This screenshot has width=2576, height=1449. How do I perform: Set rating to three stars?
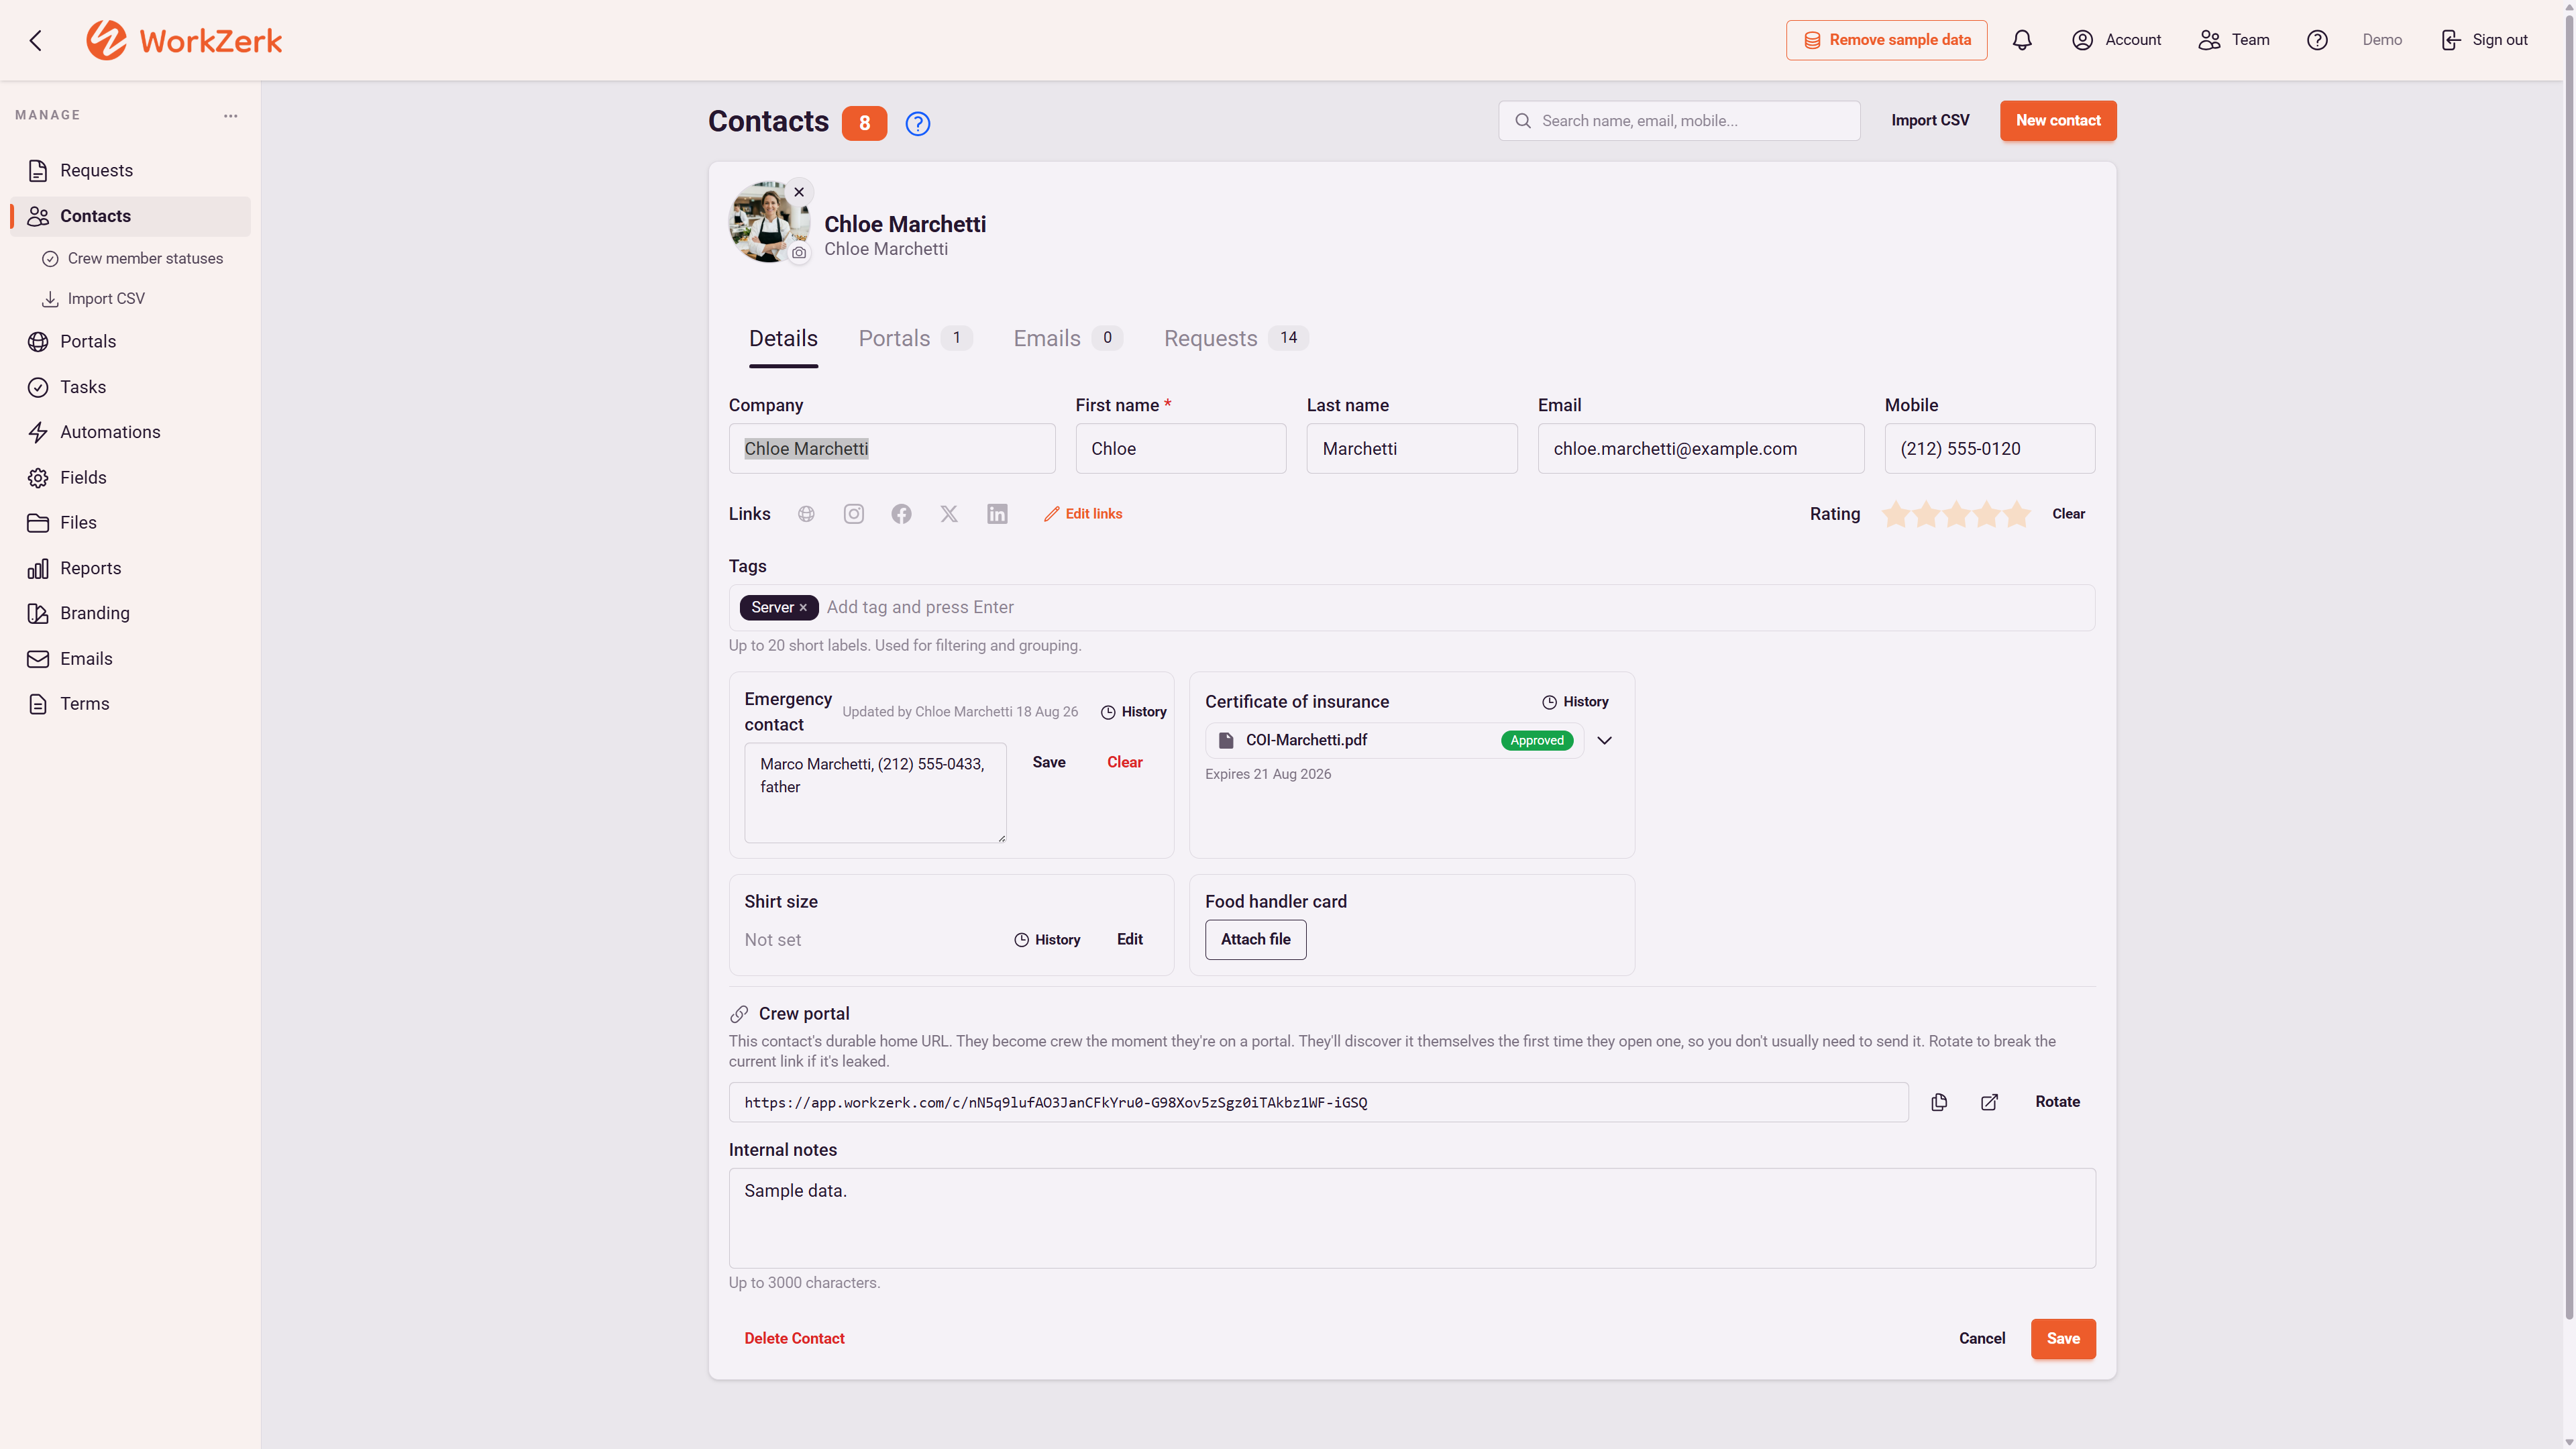coord(1956,514)
